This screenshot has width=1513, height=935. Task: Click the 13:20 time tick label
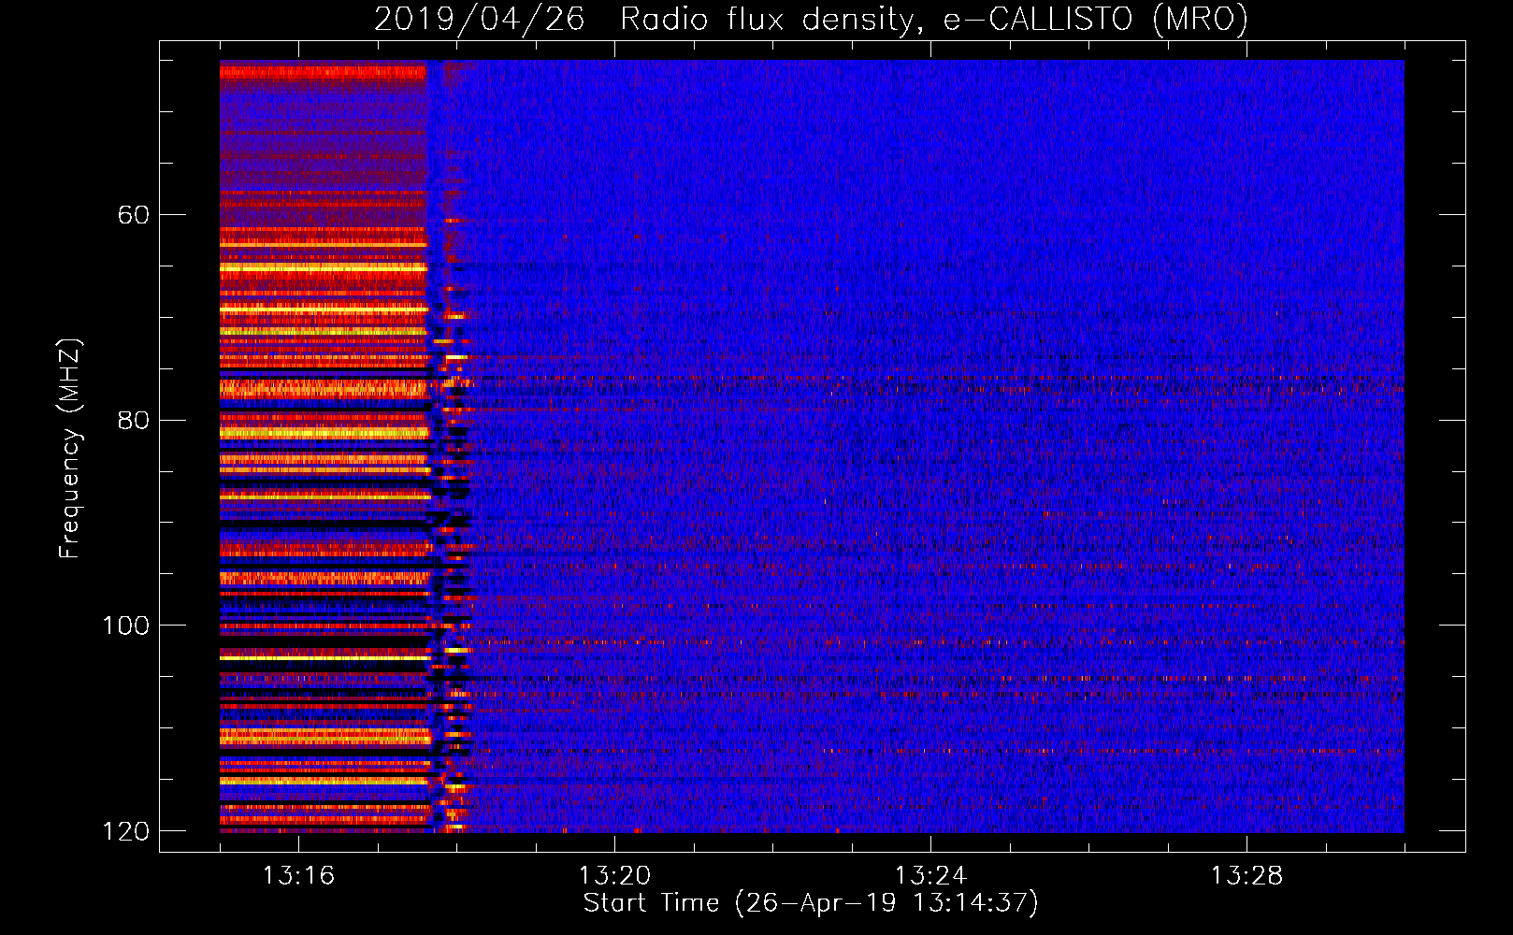[x=615, y=876]
